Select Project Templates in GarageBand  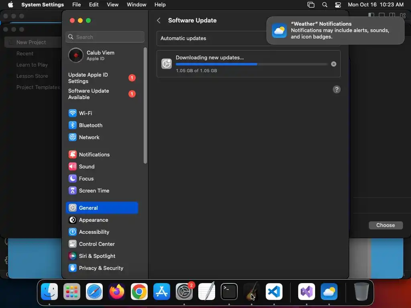tap(38, 87)
